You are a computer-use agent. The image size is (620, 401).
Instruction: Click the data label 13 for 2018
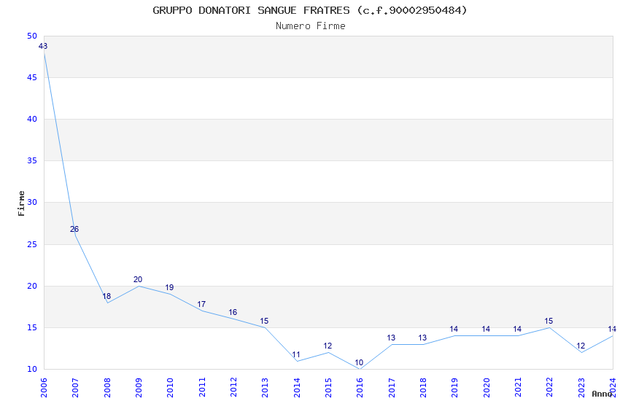pyautogui.click(x=422, y=338)
